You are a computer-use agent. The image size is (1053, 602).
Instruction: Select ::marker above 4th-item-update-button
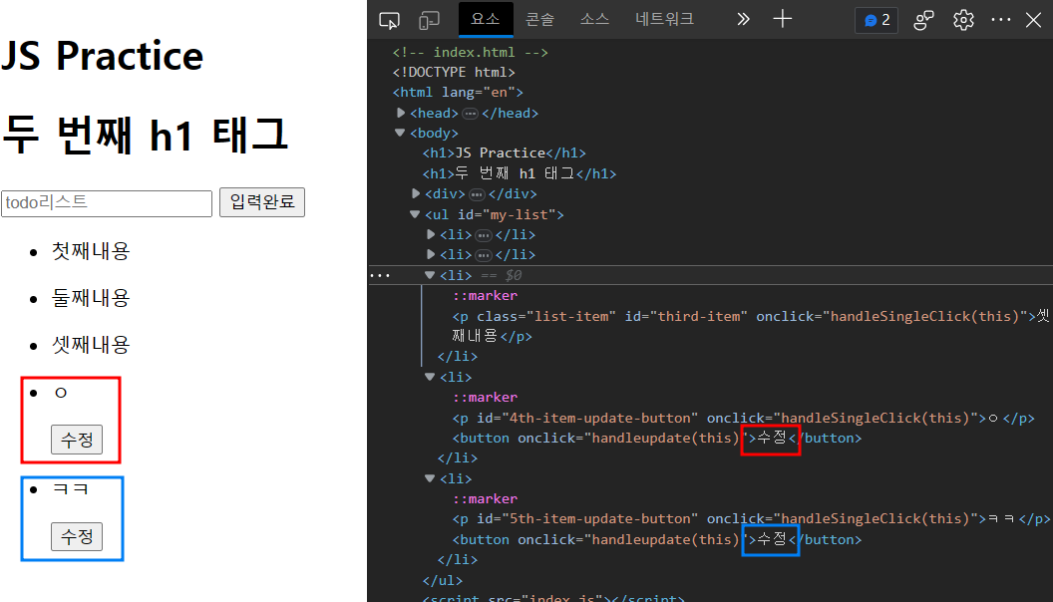pos(485,398)
